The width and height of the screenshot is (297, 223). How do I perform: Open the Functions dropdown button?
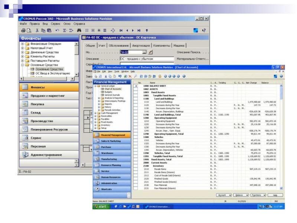point(258,195)
